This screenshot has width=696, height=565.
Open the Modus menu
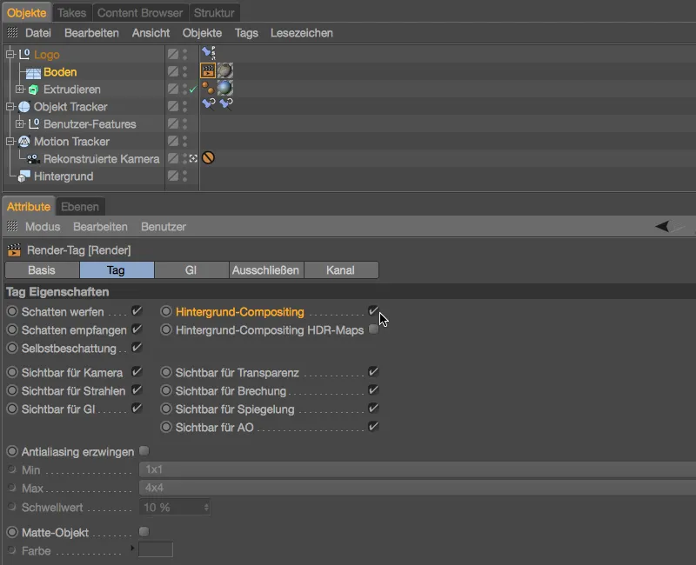click(43, 227)
